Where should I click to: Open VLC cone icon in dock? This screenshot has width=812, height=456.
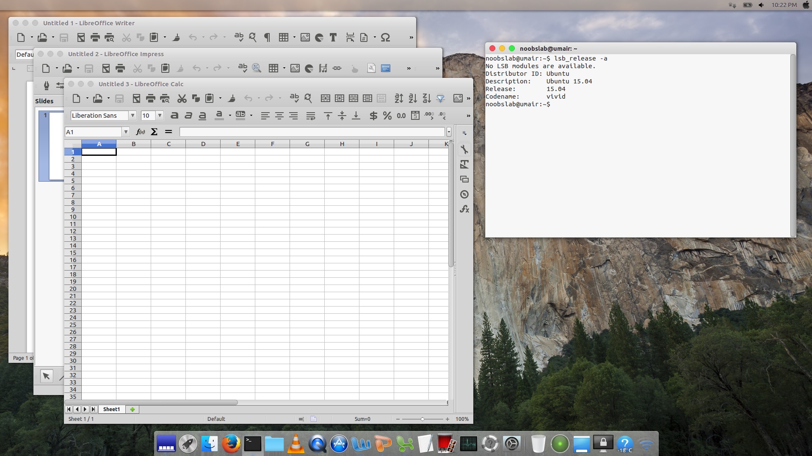(296, 444)
